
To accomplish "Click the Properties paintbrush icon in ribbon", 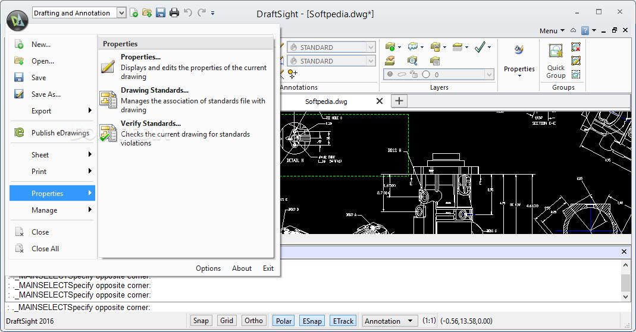I will point(519,50).
